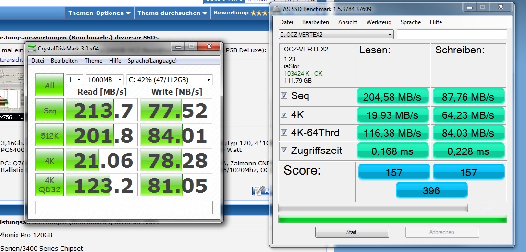The height and width of the screenshot is (252, 526).
Task: Open Werkzeug menu in AS SSD Benchmark
Action: (x=379, y=22)
